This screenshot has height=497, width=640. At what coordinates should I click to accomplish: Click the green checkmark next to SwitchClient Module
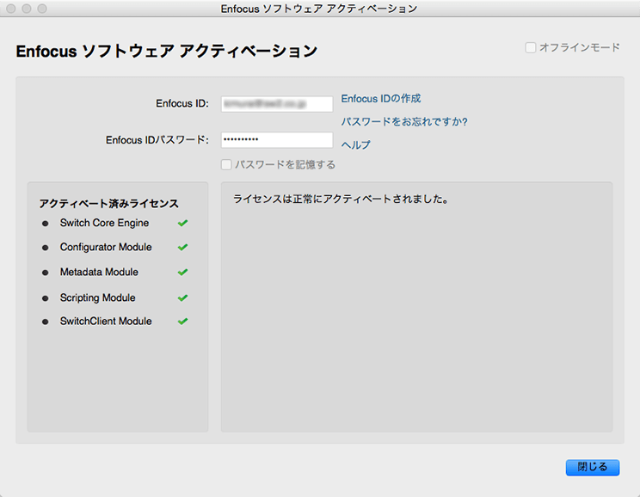[183, 322]
